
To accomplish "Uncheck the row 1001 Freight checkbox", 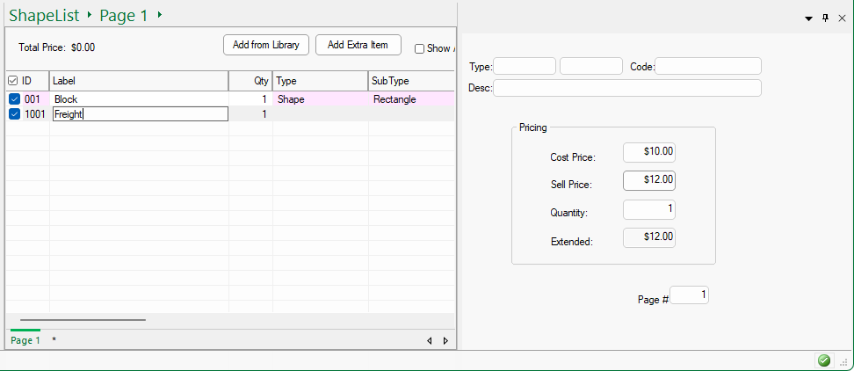I will pos(14,114).
